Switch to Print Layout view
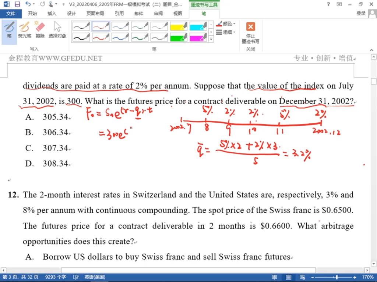The height and width of the screenshot is (282, 377). [288, 277]
